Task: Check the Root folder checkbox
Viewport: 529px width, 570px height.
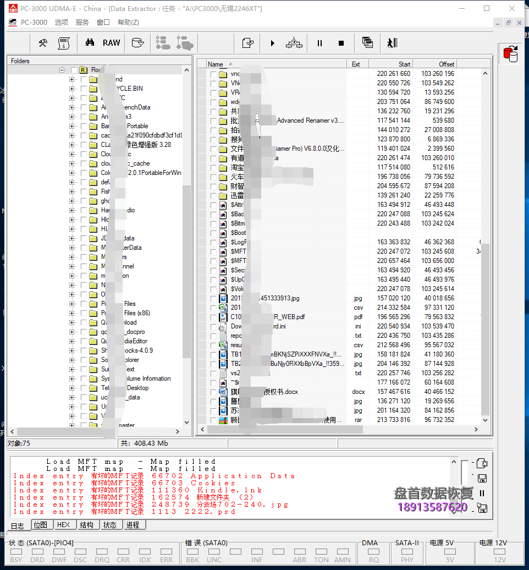Action: pos(74,70)
